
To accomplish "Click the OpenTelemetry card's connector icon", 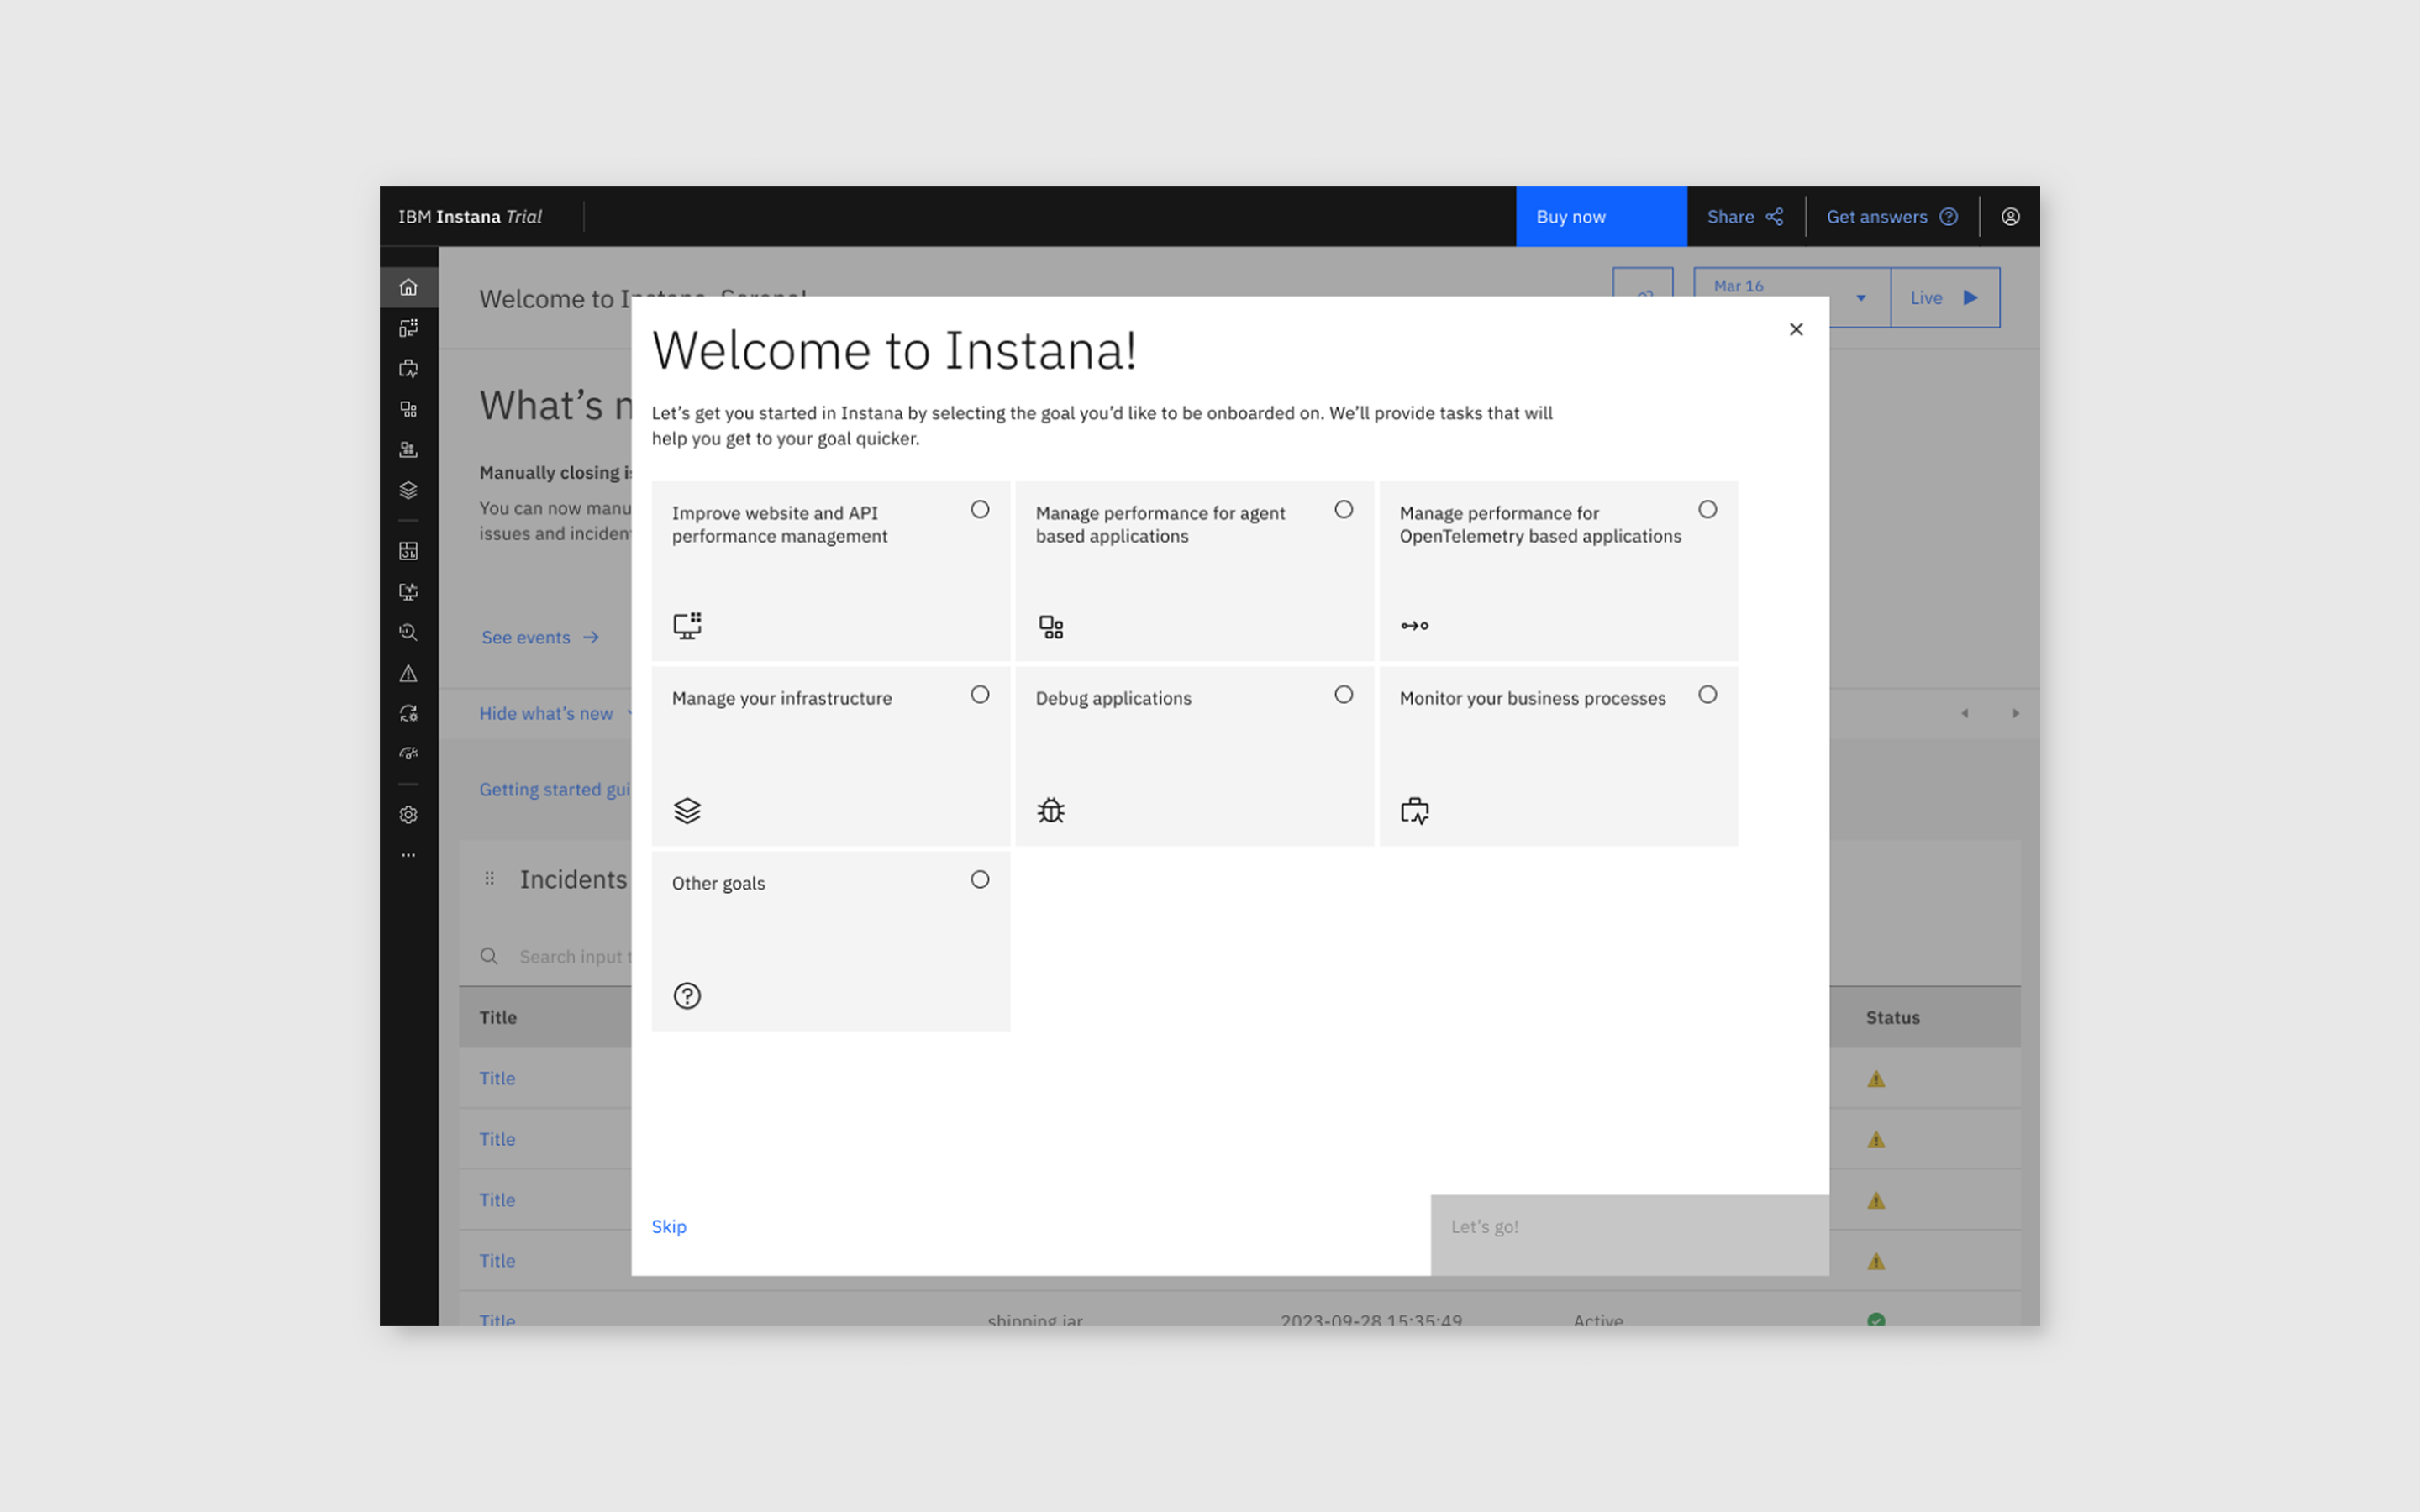I will click(x=1415, y=626).
